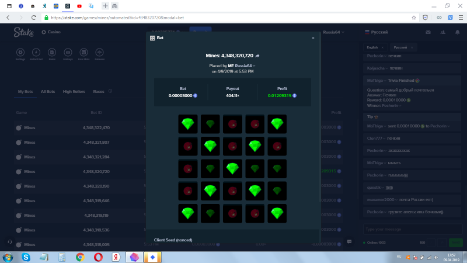Expand the Russia64 account dropdown in header

333,32
